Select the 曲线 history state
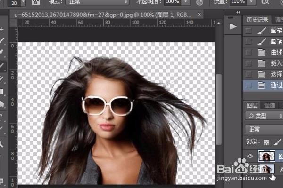The height and width of the screenshot is (188, 283). click(263, 53)
